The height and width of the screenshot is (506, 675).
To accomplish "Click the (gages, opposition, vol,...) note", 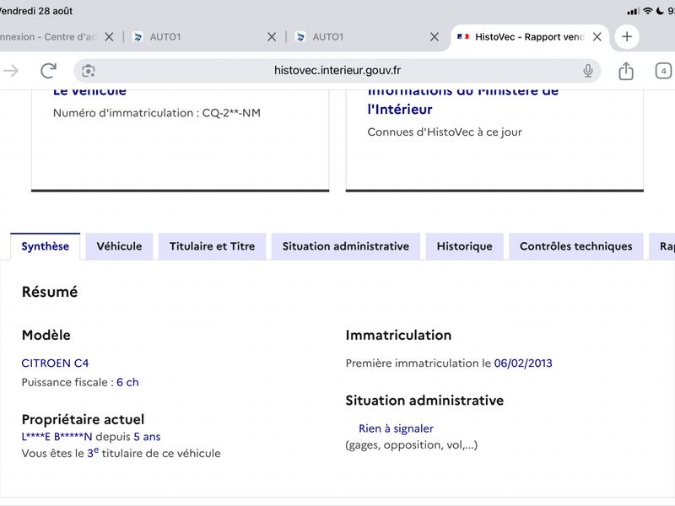I will (412, 445).
